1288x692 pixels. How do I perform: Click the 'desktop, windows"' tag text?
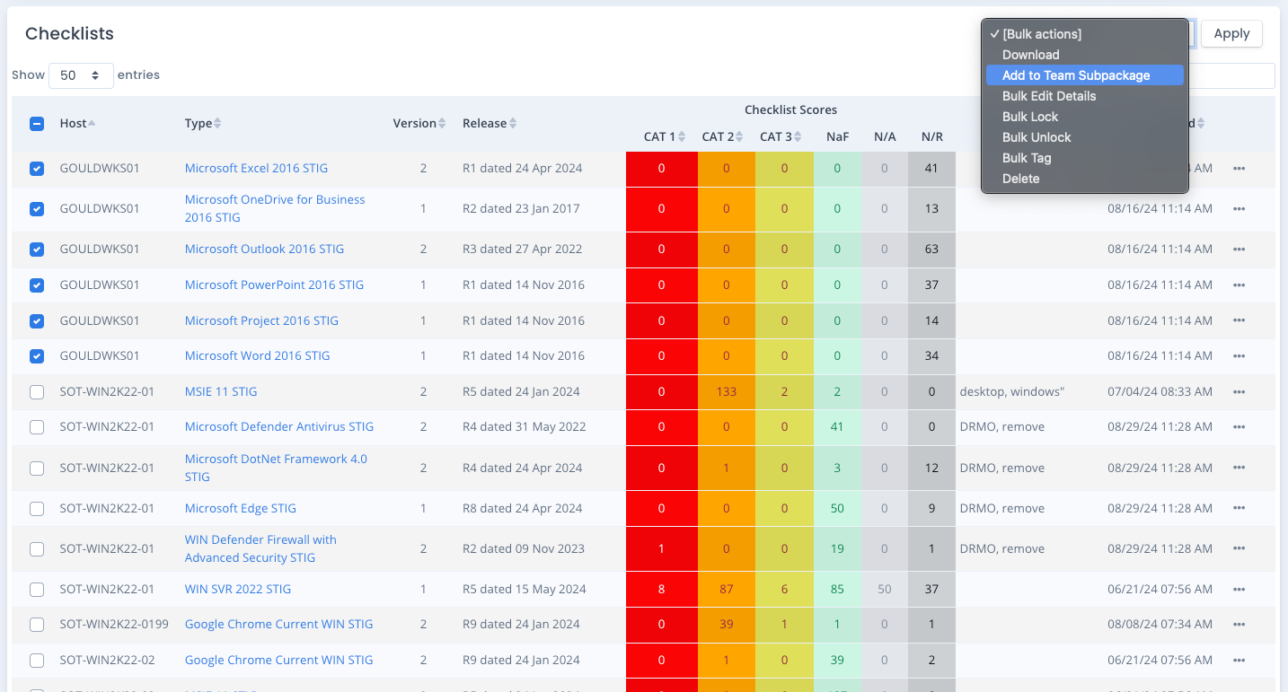(1011, 391)
